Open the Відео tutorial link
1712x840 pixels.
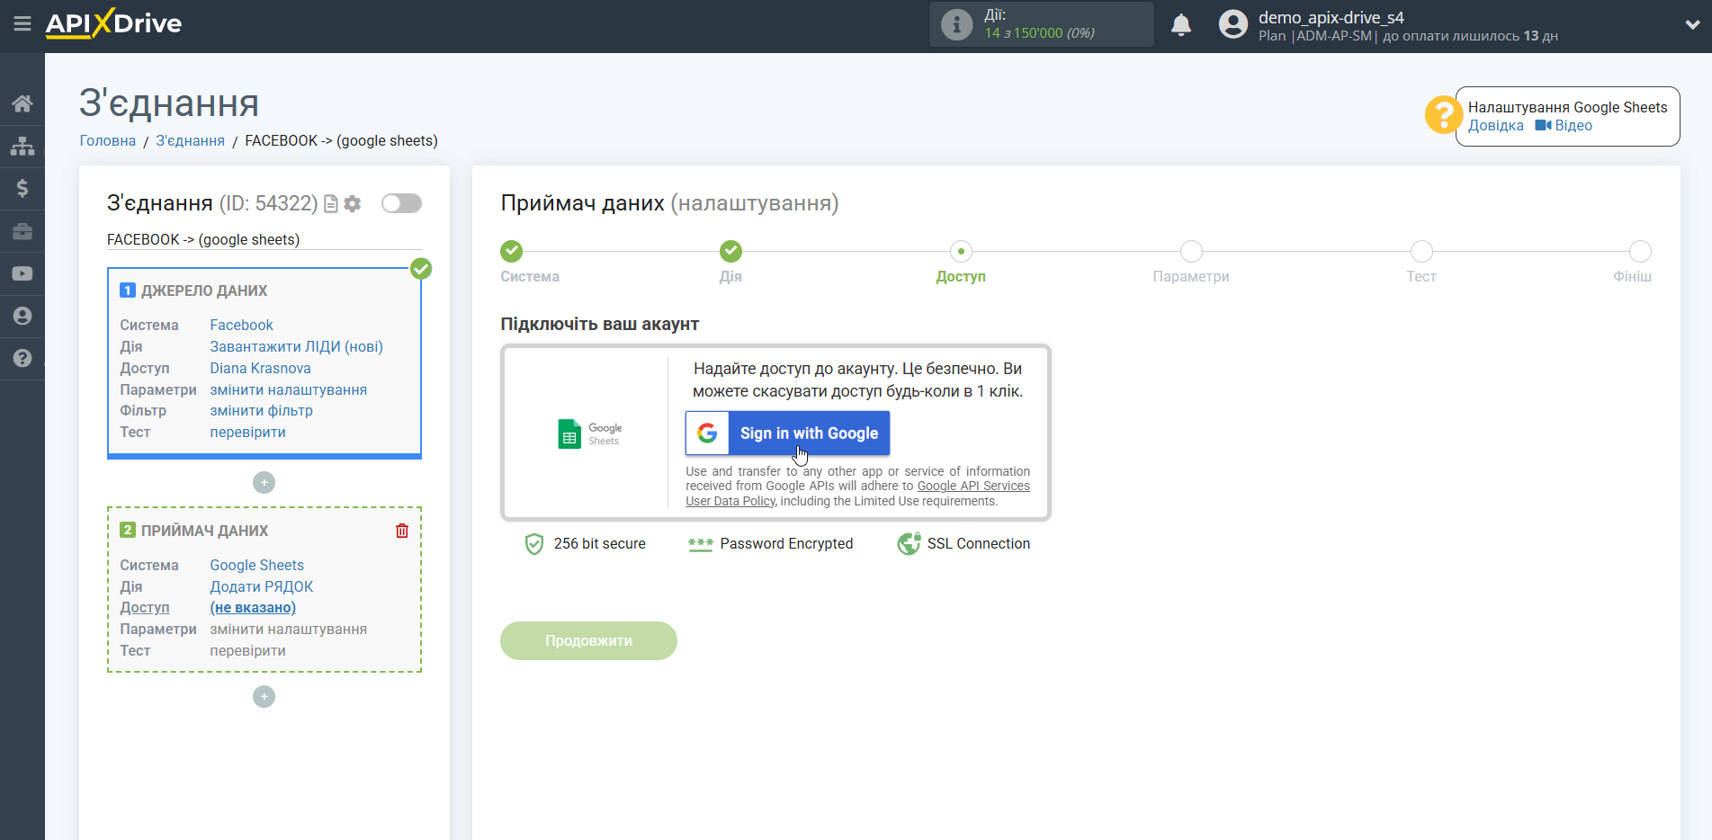1564,126
